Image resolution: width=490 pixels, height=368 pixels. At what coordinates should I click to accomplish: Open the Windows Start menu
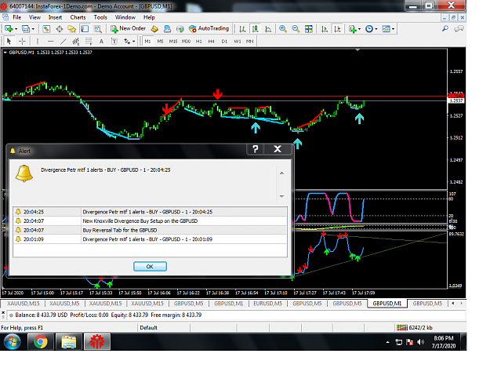[x=13, y=341]
